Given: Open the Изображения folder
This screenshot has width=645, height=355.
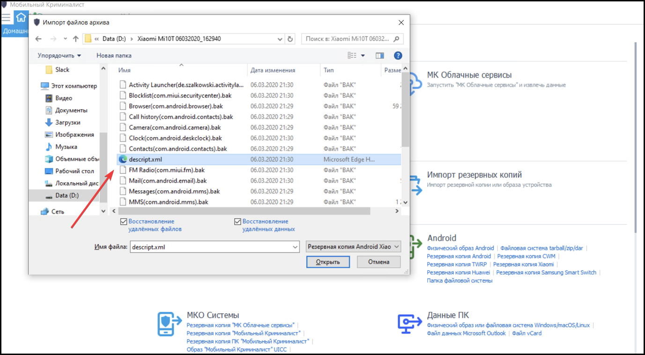Looking at the screenshot, I should tap(69, 135).
